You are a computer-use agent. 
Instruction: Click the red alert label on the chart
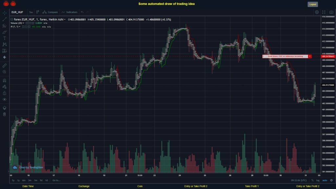point(287,56)
